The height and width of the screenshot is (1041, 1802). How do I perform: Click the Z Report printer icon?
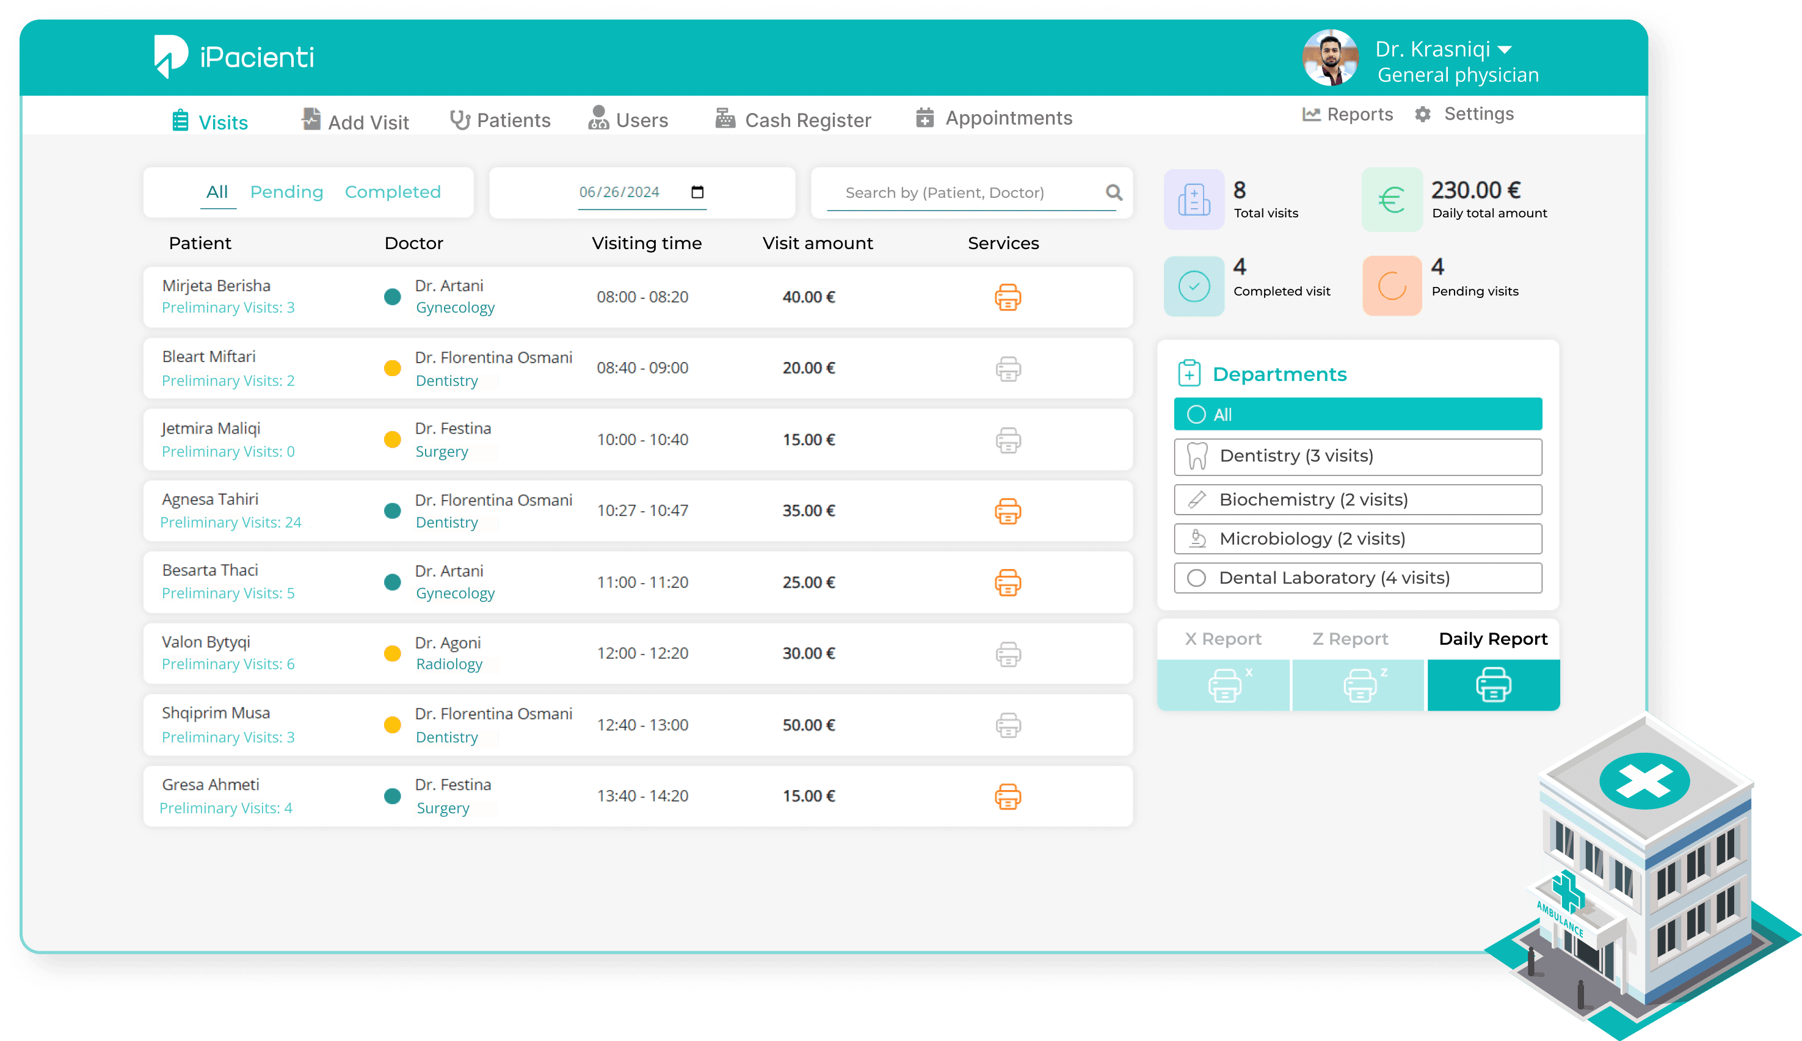coord(1359,685)
